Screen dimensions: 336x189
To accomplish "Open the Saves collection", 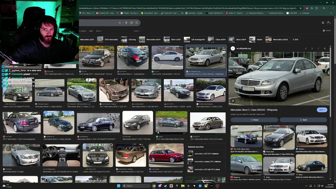I will 327,30.
